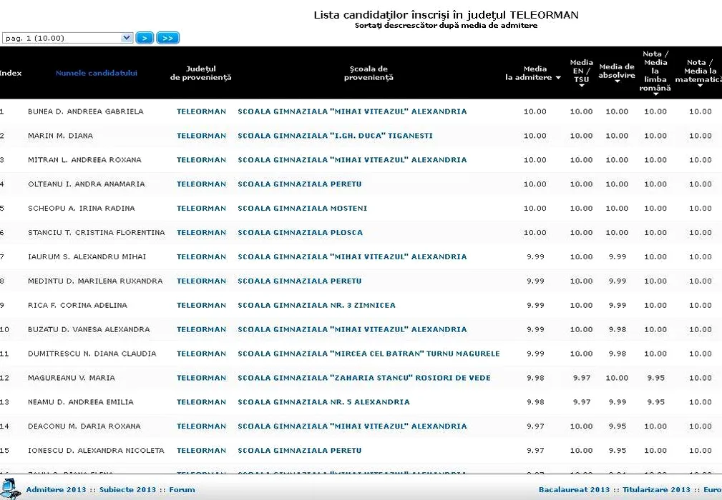Sort by Media la admitere arrow

pos(558,78)
